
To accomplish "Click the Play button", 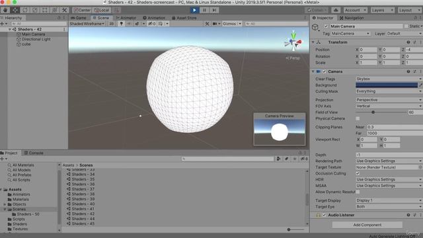I will [x=194, y=11].
